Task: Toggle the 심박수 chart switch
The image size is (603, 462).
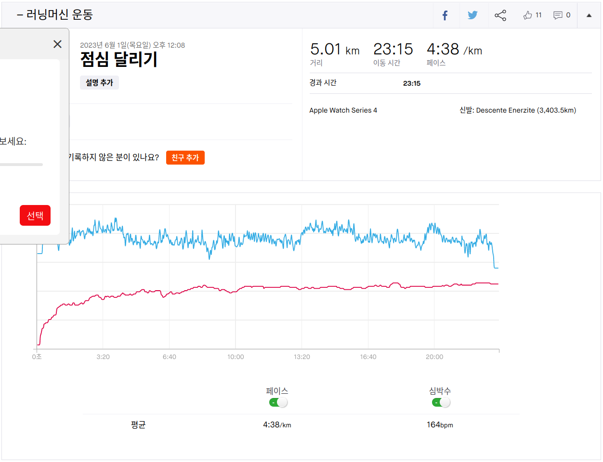Action: 441,402
